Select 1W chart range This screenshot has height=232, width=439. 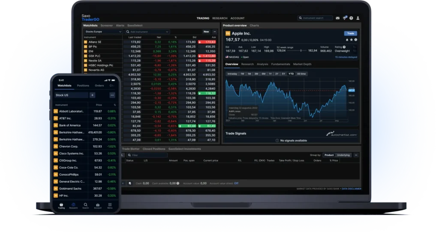pyautogui.click(x=242, y=74)
